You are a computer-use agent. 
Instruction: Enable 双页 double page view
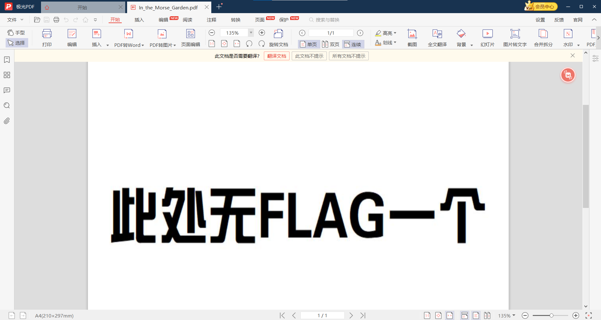point(331,44)
